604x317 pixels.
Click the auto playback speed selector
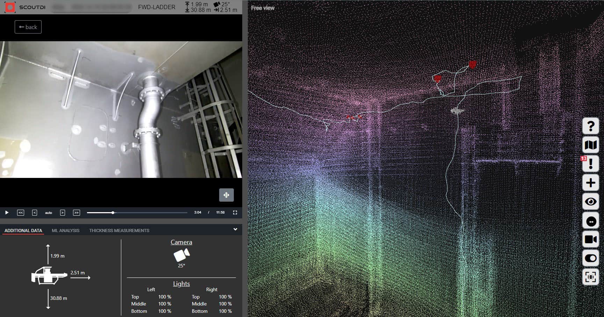(x=49, y=212)
